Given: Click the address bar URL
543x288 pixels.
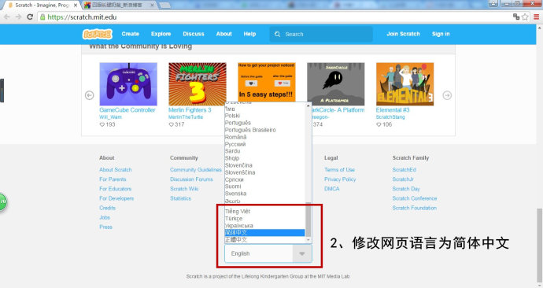Looking at the screenshot, I should (x=82, y=17).
